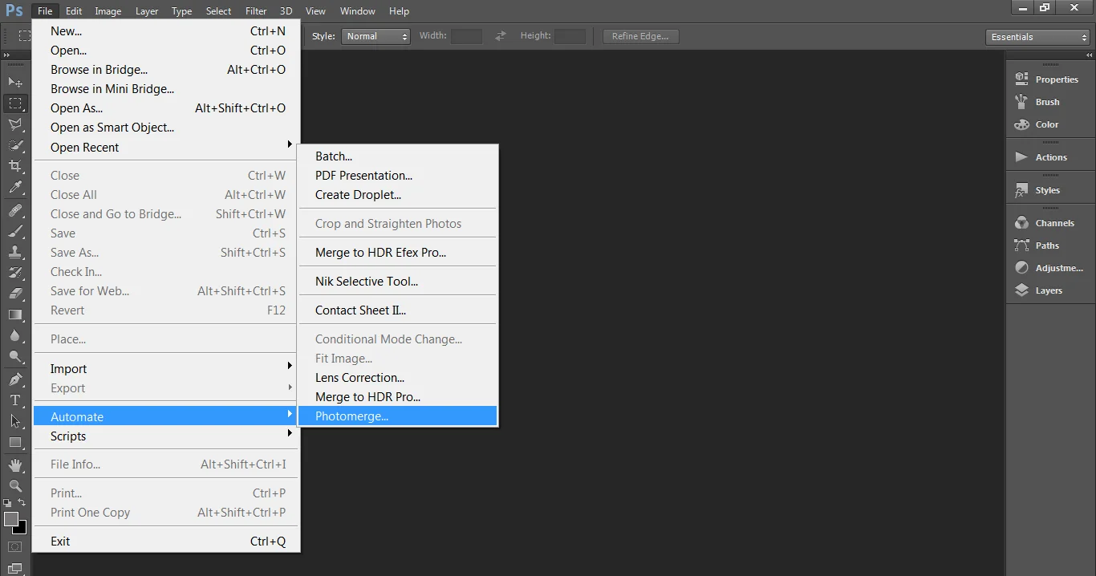Select Merge to HDR Efex Pro
The width and height of the screenshot is (1096, 576).
(x=398, y=253)
